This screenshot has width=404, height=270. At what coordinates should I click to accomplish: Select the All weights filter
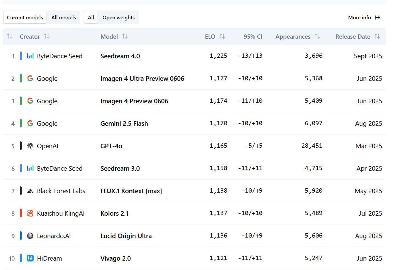coord(91,18)
